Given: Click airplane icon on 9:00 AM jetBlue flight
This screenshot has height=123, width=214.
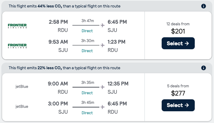Looking at the screenshot, I should (x=102, y=87).
